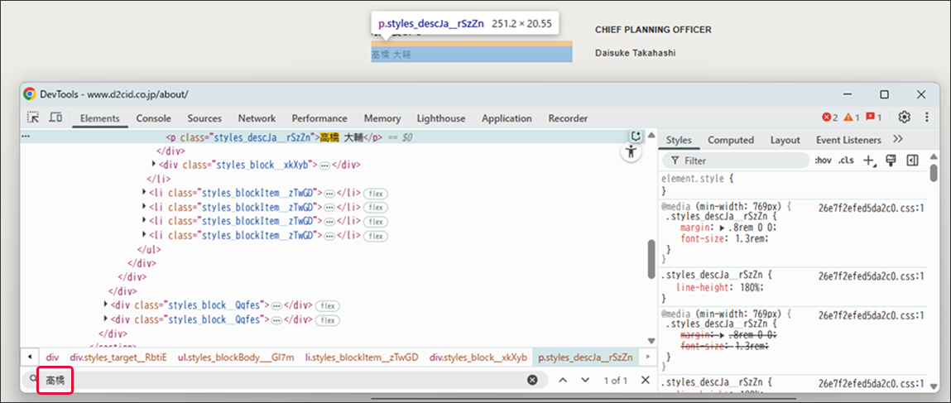Click the highlighted 高橋 大輔 paragraph on page
This screenshot has width=951, height=403.
[472, 55]
